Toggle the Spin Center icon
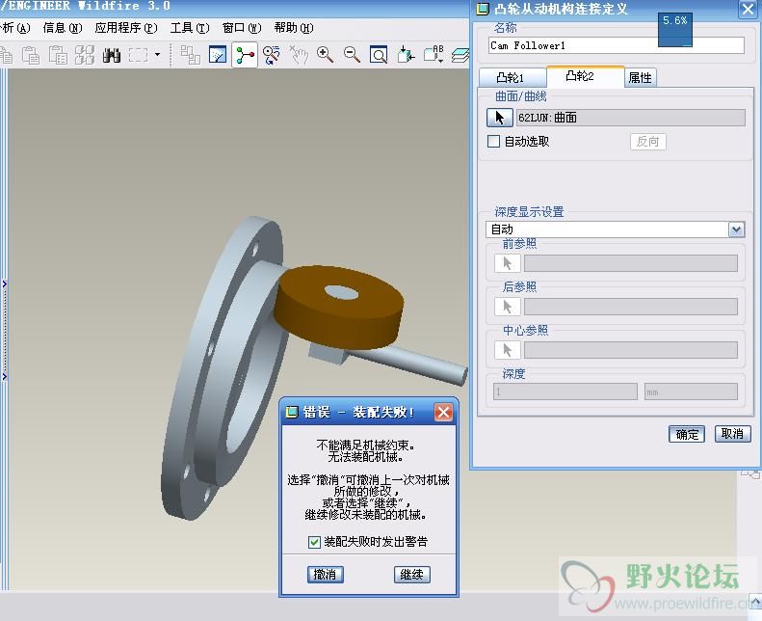 pyautogui.click(x=245, y=54)
